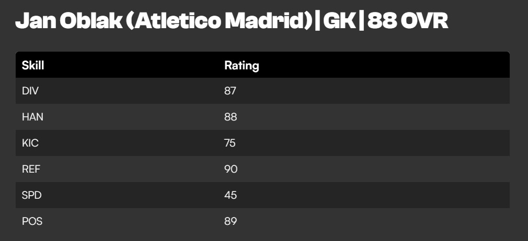Viewport: 528px width, 241px height.
Task: Click the DIV rating value 87
Action: [x=231, y=91]
